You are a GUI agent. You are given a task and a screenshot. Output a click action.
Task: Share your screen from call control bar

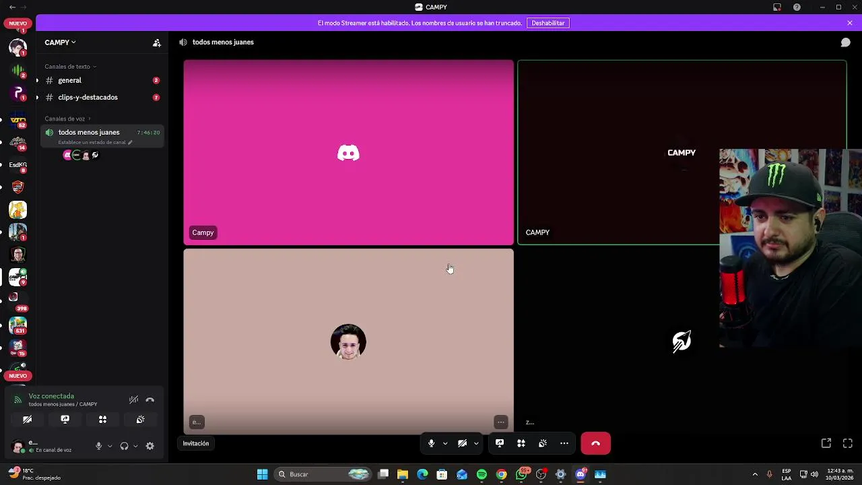(500, 443)
